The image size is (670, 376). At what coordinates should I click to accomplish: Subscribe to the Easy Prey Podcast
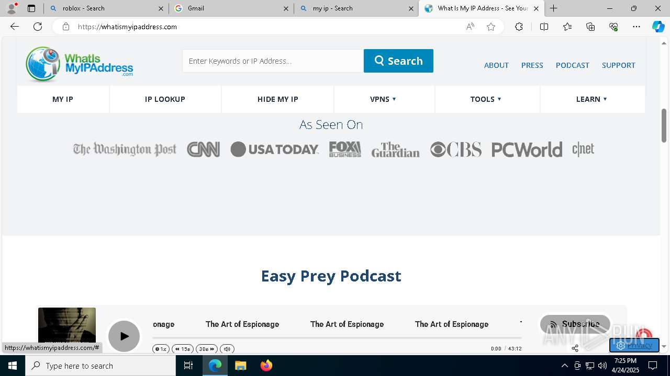(575, 324)
